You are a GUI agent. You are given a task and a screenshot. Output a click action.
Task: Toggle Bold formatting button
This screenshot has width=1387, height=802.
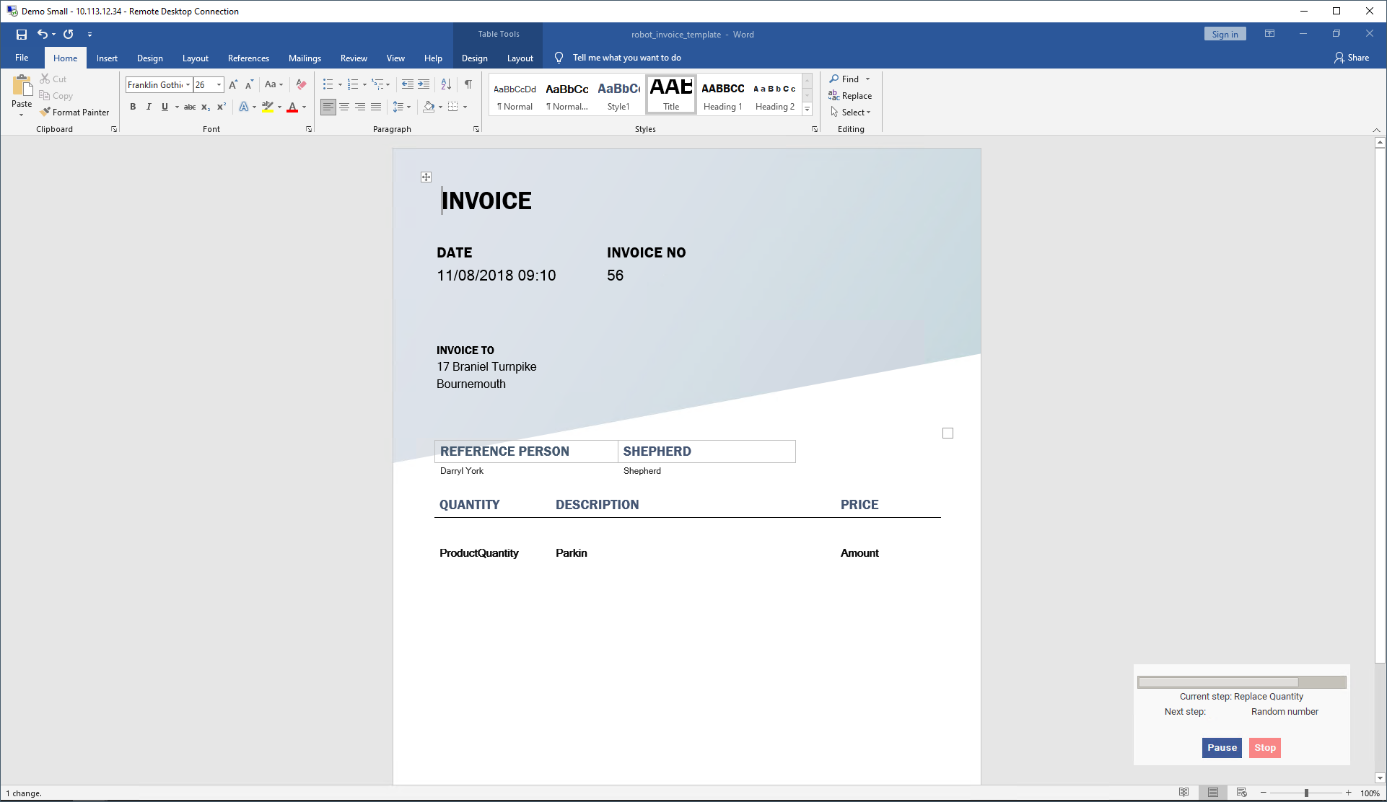pyautogui.click(x=133, y=107)
